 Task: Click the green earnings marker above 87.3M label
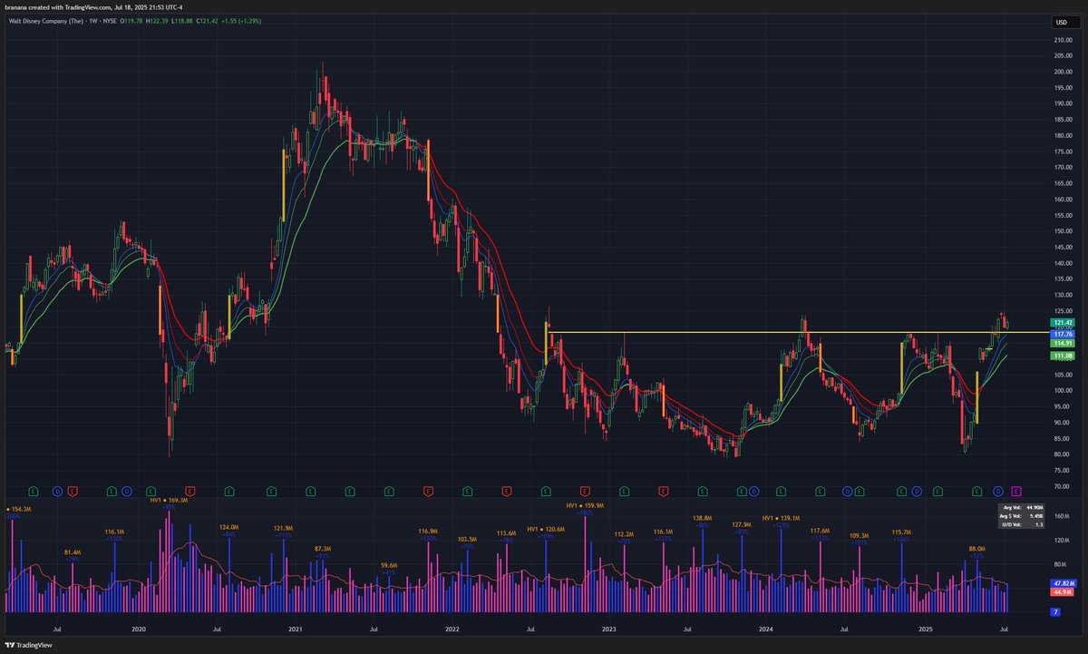point(310,491)
